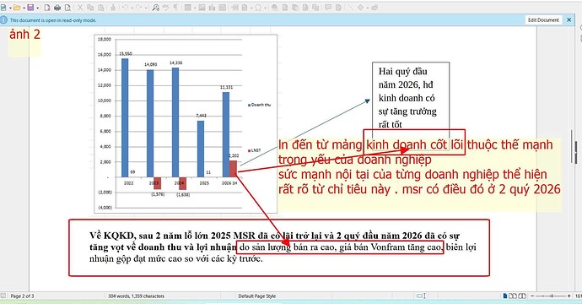The width and height of the screenshot is (582, 304).
Task: Toggle Formatting Marks pilcrow icon
Action: click(x=175, y=8)
